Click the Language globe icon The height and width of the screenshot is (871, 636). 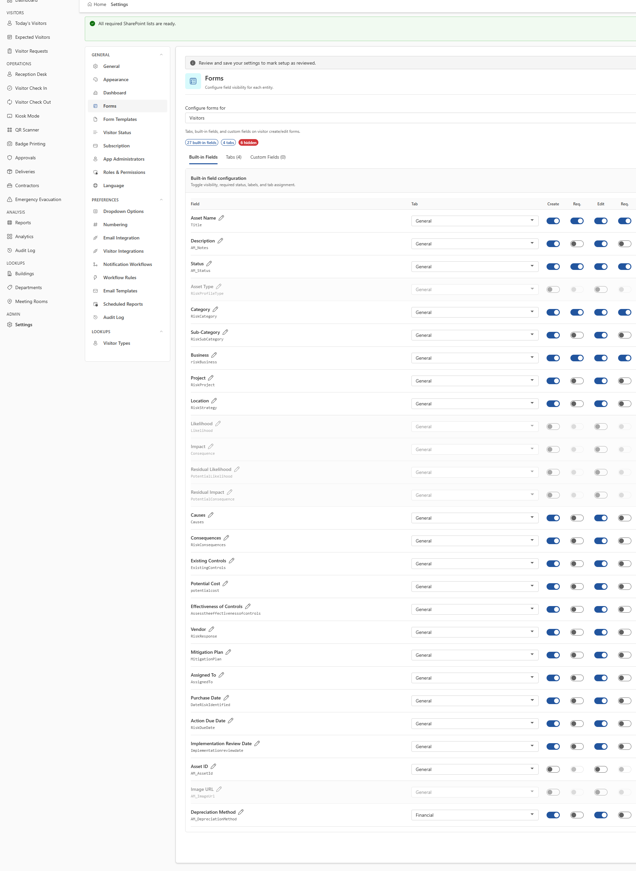pos(95,185)
